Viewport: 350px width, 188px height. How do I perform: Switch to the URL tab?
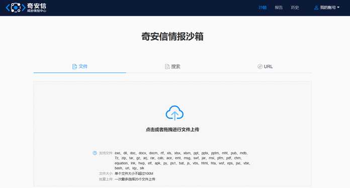coord(265,66)
